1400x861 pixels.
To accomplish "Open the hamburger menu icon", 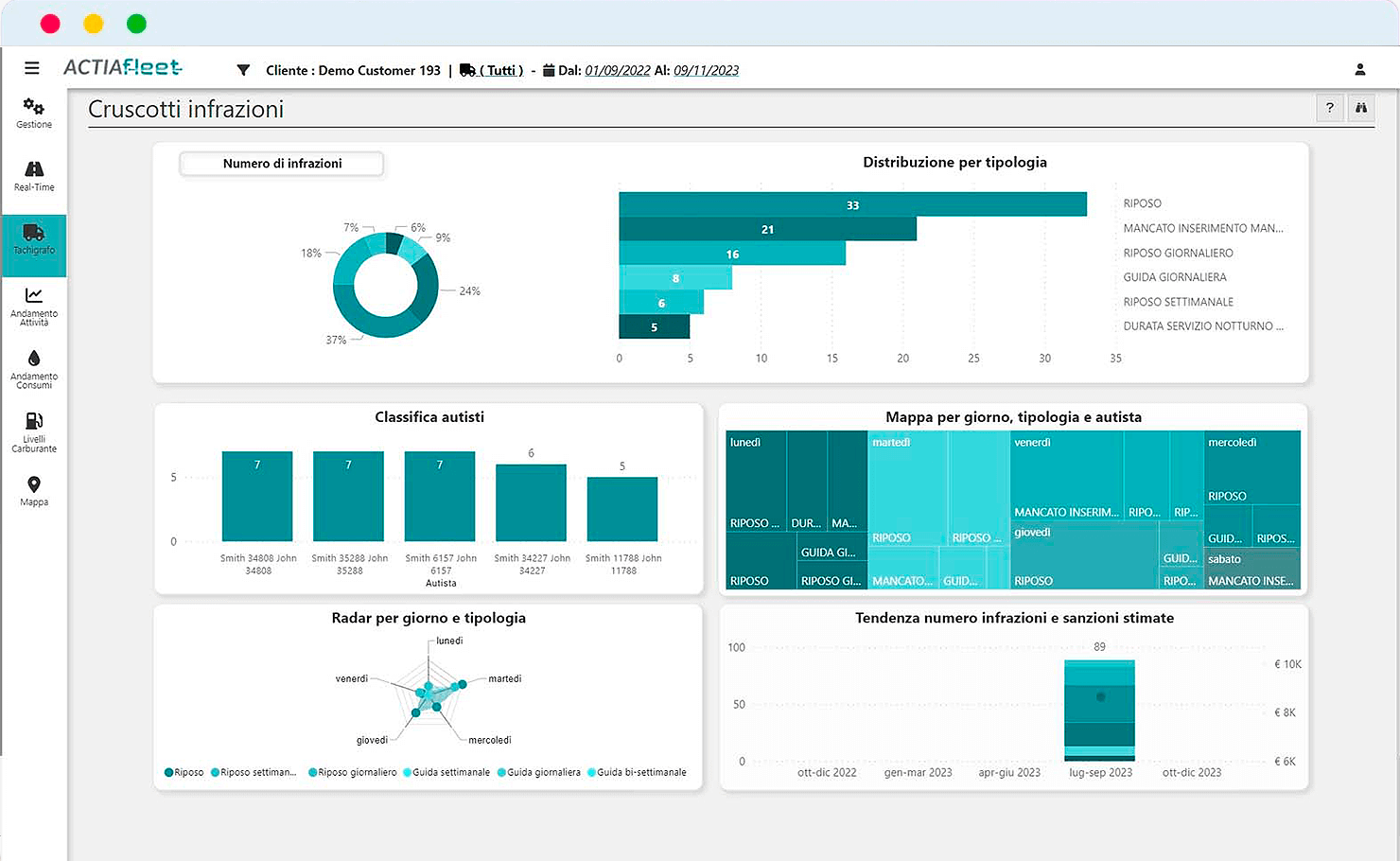I will [32, 68].
